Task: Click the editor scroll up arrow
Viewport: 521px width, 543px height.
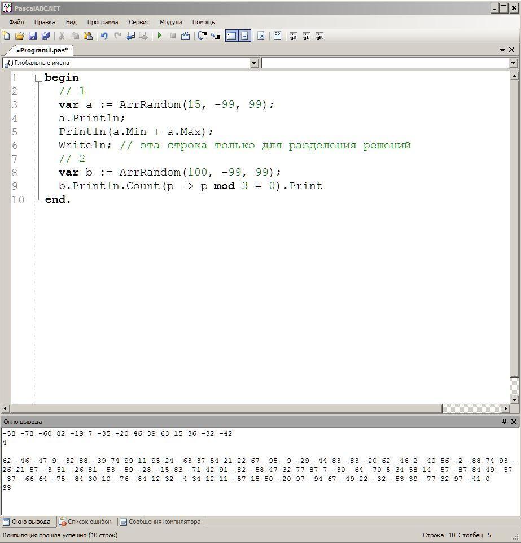Action: 514,76
